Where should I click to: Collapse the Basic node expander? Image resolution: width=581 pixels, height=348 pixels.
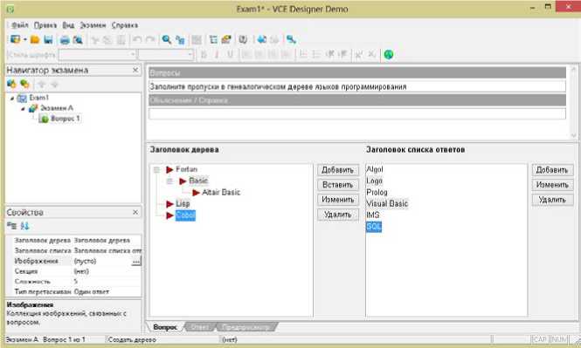coord(169,181)
